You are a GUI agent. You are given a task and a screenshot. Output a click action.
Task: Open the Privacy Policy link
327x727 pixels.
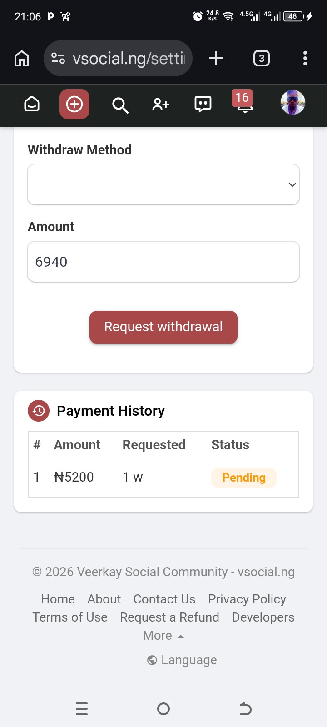247,599
